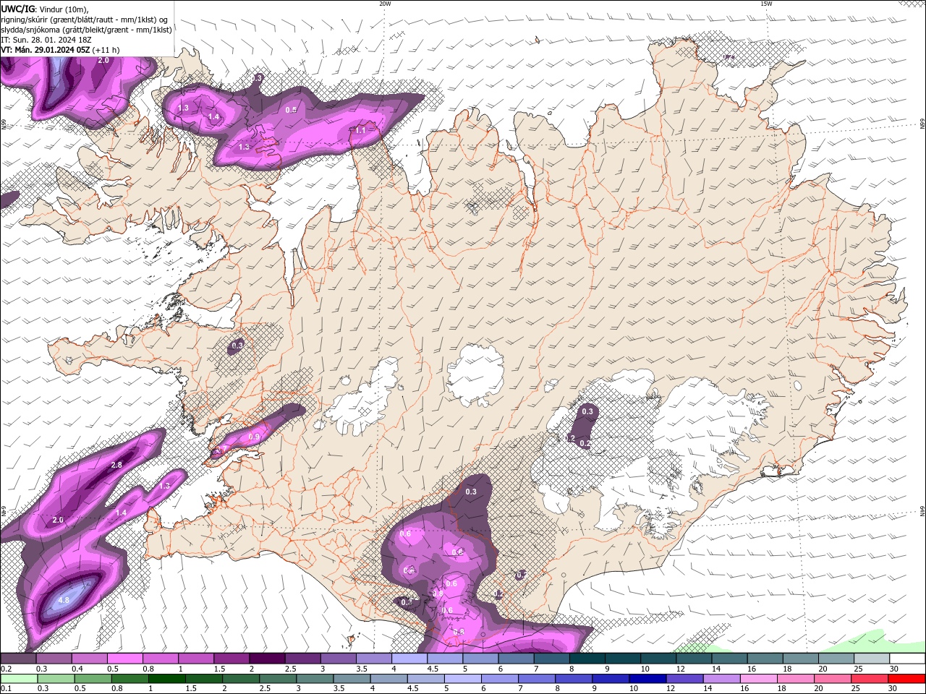The image size is (926, 694).
Task: Pick the dark green swatch above '1' lower legend
Action: [x=166, y=679]
